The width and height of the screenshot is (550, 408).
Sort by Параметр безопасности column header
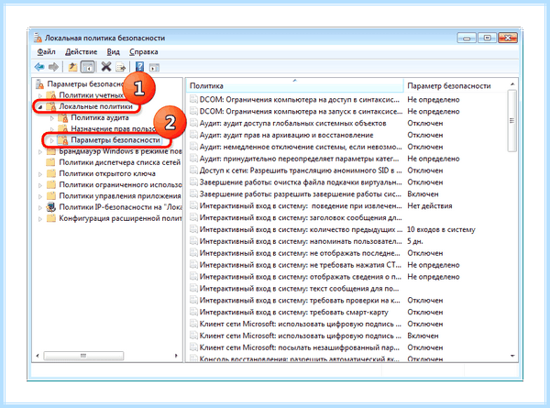pos(456,85)
